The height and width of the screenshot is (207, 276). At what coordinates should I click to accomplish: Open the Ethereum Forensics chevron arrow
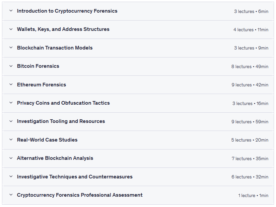11,85
